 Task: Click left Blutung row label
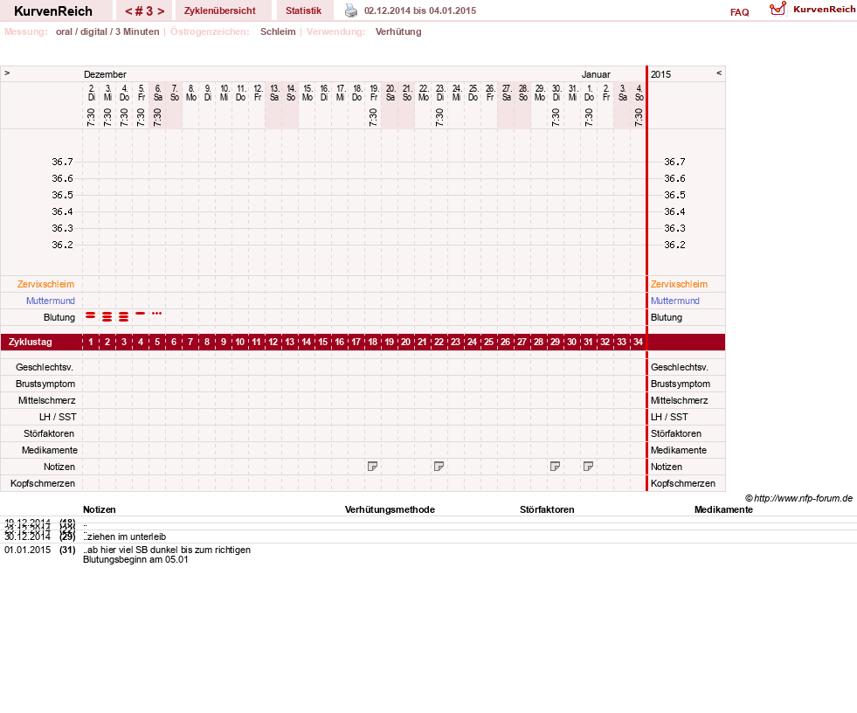coord(59,318)
